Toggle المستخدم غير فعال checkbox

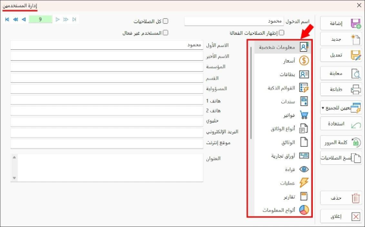(165, 33)
